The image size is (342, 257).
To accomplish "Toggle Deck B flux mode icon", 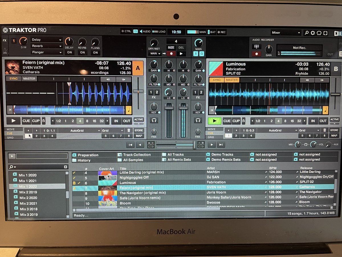I will click(244, 121).
